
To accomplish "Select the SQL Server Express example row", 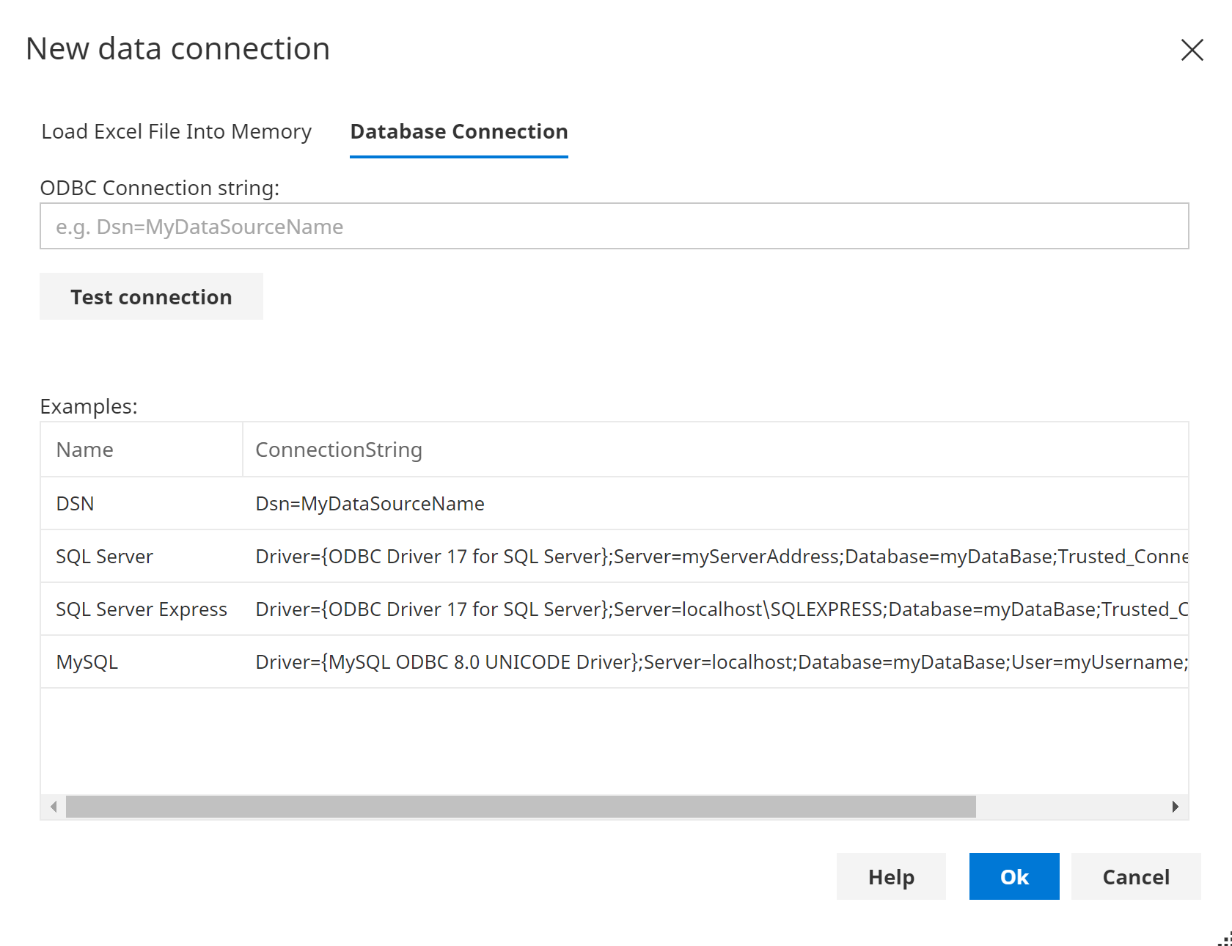I will [293, 609].
